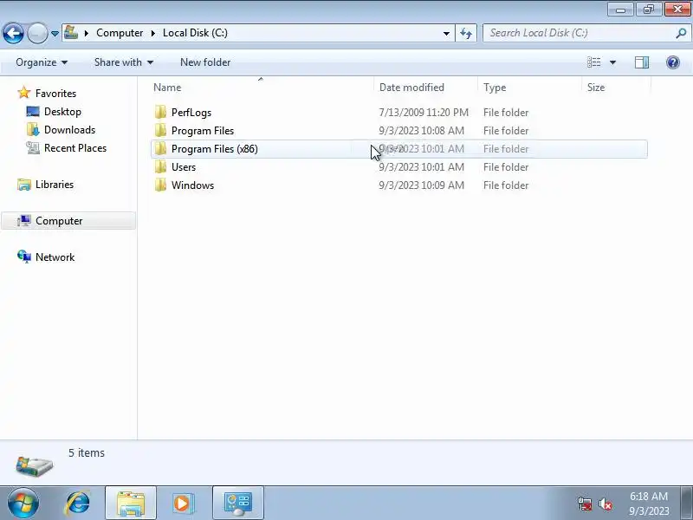The width and height of the screenshot is (693, 520).
Task: Click the Recent Places icon in sidebar
Action: coord(33,147)
